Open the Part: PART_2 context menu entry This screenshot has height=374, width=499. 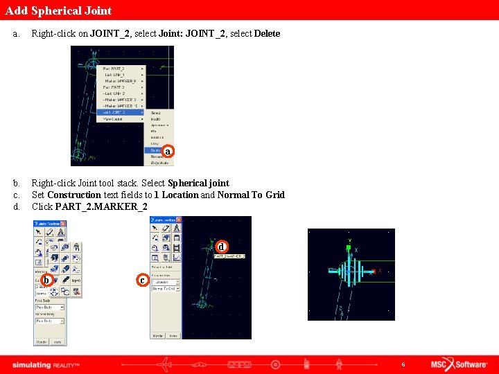click(x=121, y=69)
